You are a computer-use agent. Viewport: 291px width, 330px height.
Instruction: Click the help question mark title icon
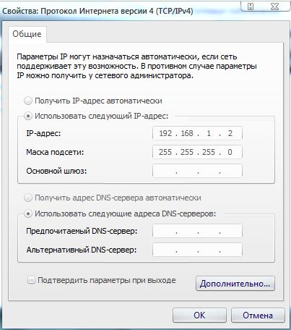point(251,7)
